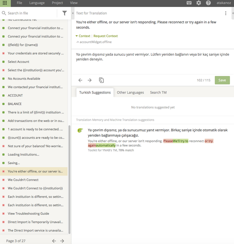Open the File menu

tap(19, 3)
